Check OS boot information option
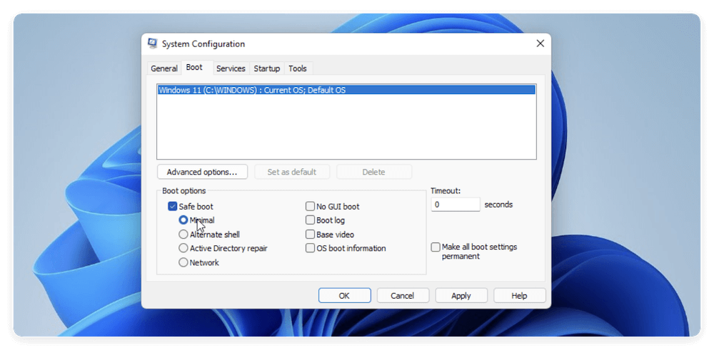 (310, 248)
